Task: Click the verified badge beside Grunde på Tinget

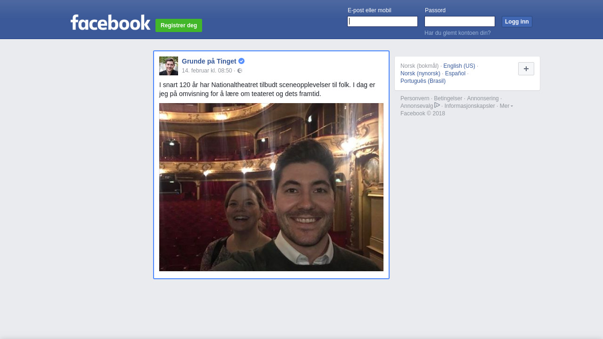Action: (x=241, y=61)
